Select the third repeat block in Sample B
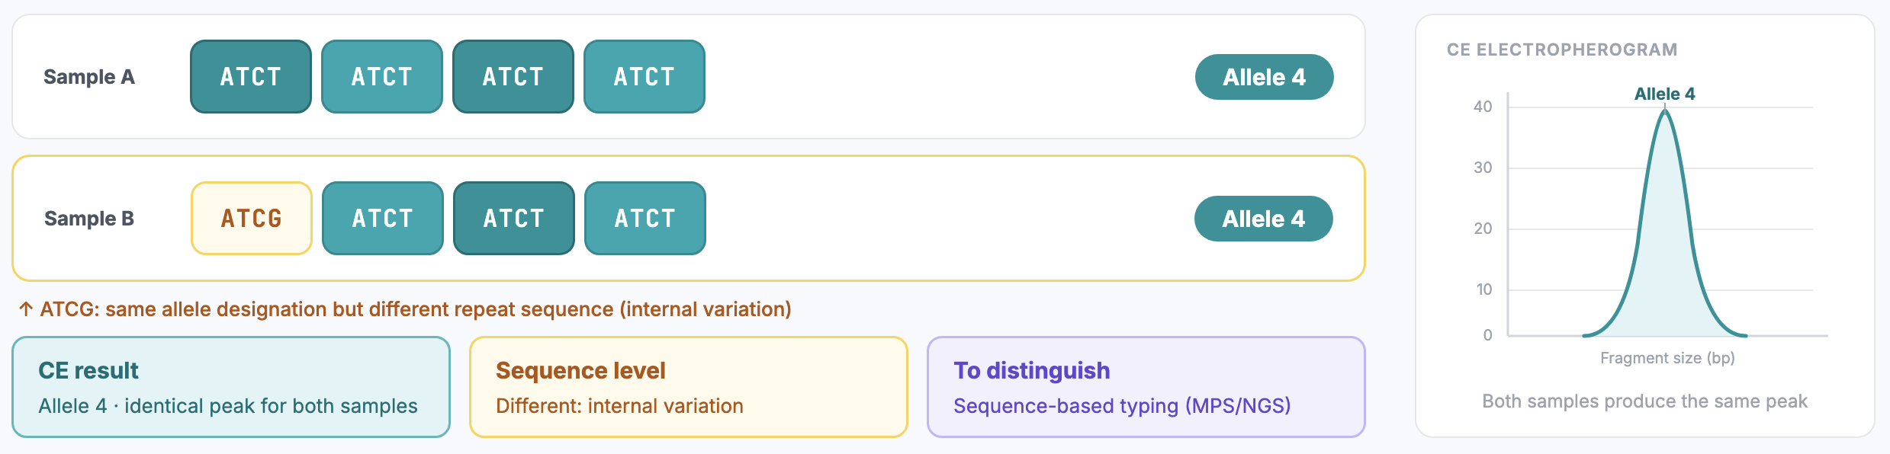The height and width of the screenshot is (454, 1890). pos(514,219)
